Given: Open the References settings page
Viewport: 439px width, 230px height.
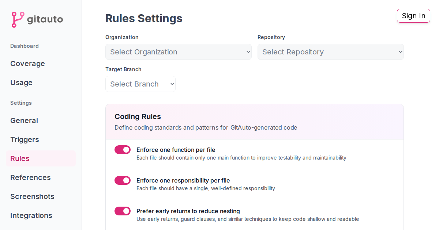Looking at the screenshot, I should 30,177.
